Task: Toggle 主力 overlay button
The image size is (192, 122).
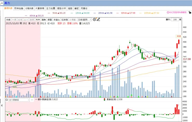Action: (26, 20)
